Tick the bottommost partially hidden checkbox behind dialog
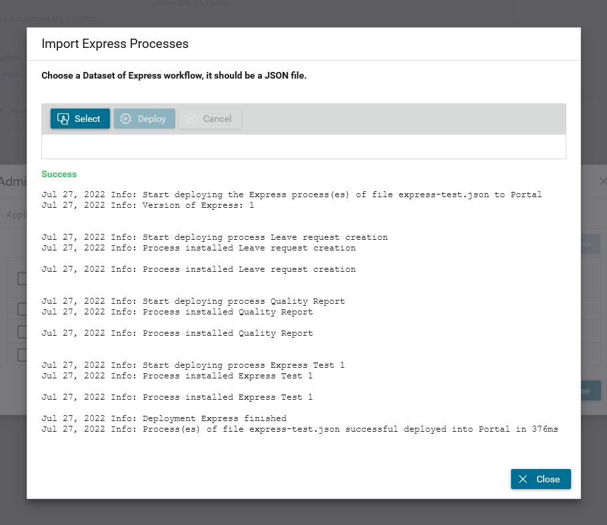Screen dimensions: 607x525 (x=22, y=355)
